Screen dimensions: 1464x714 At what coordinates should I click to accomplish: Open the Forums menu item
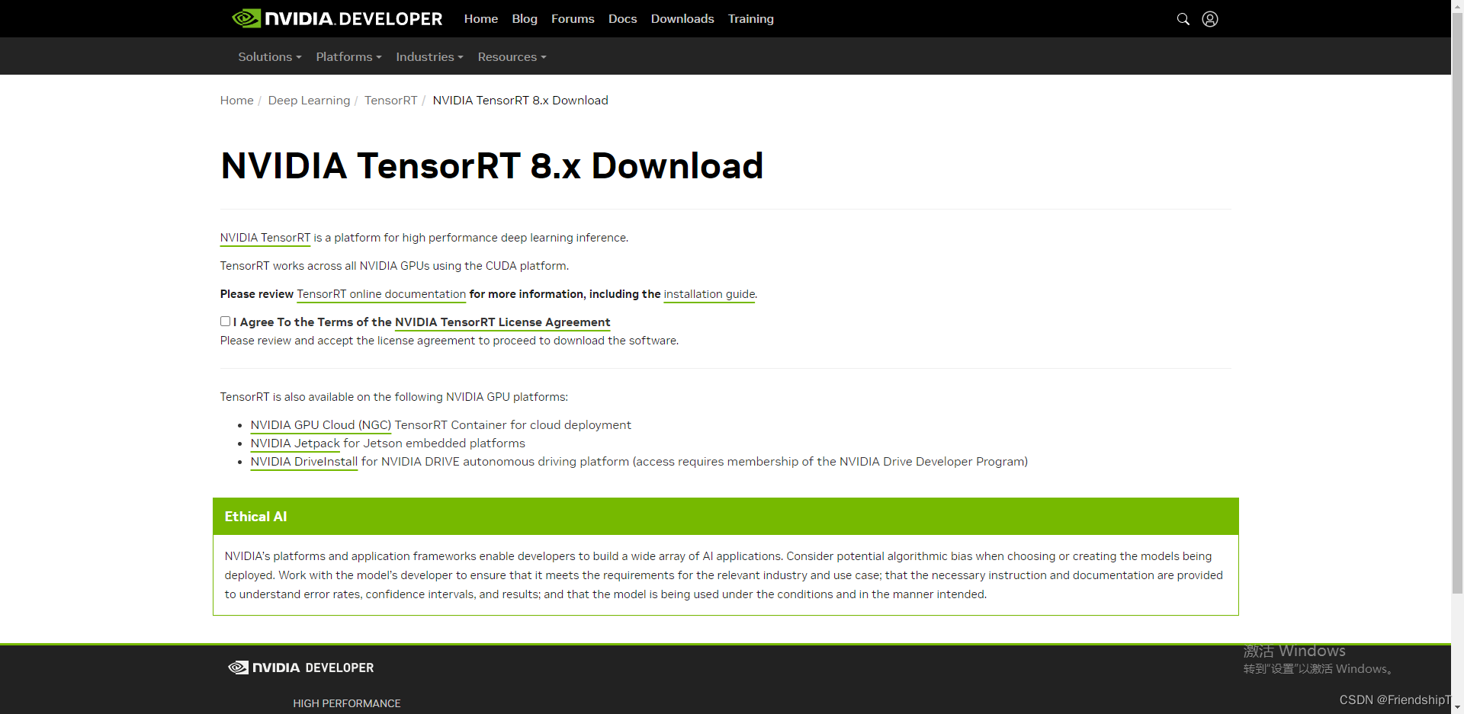573,19
